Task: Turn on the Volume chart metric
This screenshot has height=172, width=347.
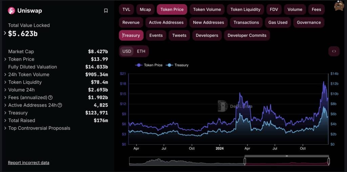Action: pos(295,9)
